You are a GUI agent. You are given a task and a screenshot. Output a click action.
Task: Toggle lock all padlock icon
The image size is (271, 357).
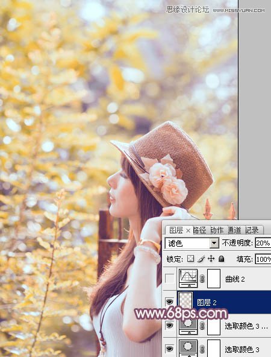(221, 259)
